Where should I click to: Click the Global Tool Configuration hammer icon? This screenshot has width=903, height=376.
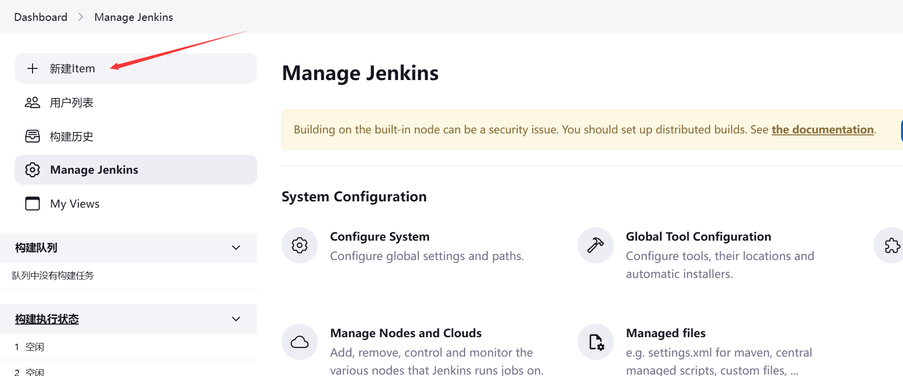click(595, 245)
